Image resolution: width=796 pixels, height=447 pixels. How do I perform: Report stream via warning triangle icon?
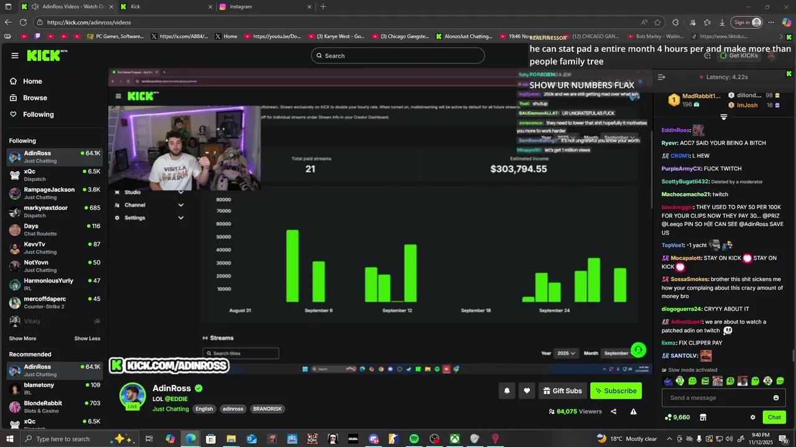[633, 411]
